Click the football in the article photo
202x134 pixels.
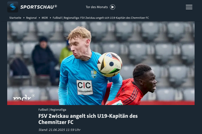click(x=110, y=64)
